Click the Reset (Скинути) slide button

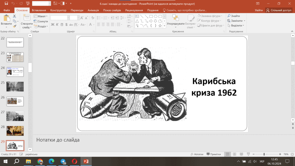[x=41, y=21]
